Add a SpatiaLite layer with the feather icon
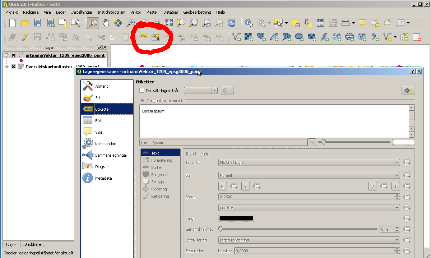 point(274,37)
